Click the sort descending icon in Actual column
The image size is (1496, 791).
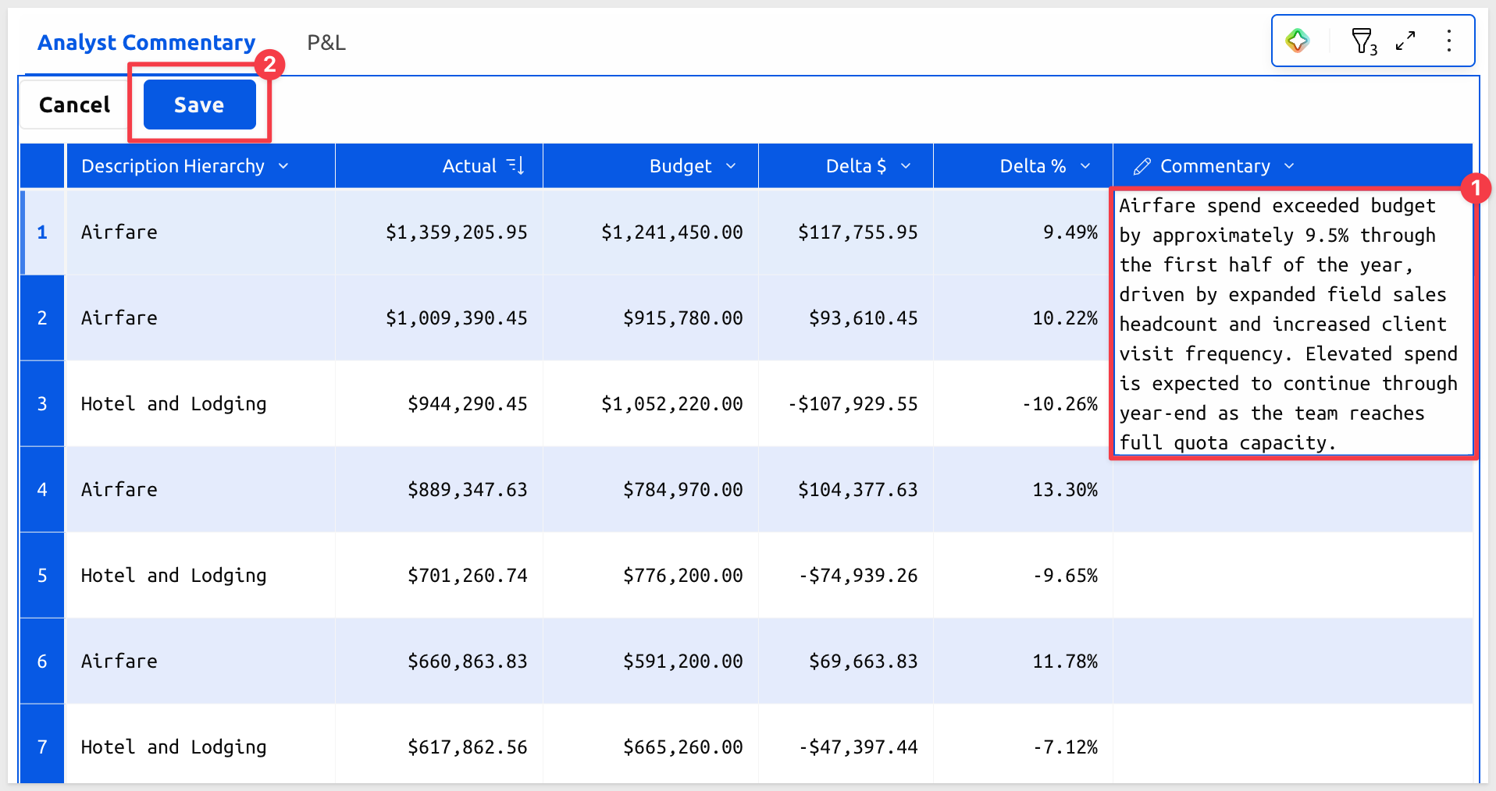(515, 165)
